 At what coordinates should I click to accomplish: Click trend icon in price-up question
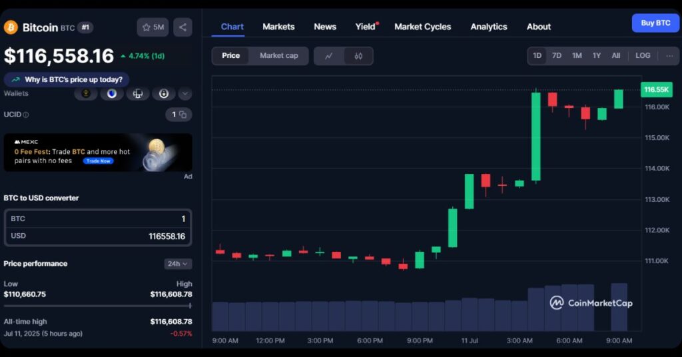coord(16,79)
